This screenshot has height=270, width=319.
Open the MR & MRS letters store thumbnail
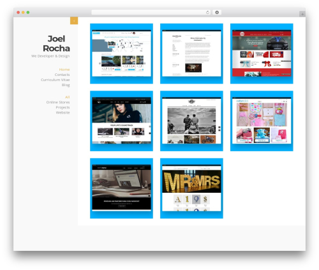point(191,188)
